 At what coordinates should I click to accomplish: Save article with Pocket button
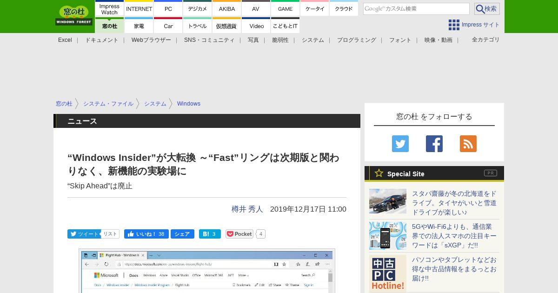click(x=239, y=234)
